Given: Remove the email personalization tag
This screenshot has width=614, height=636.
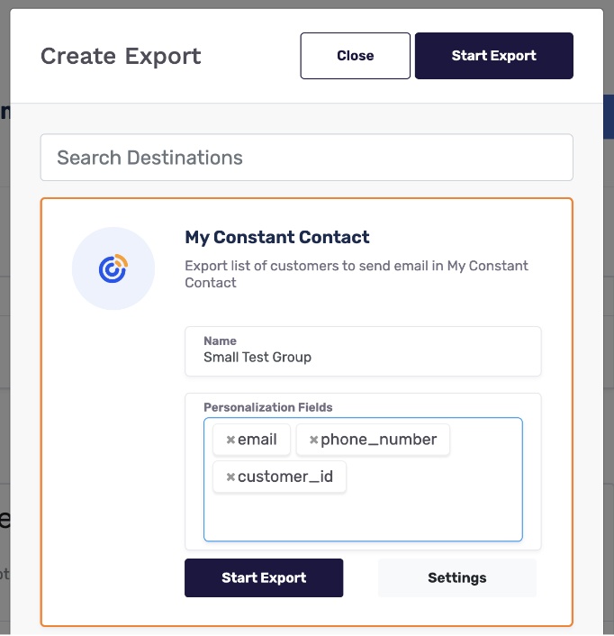Looking at the screenshot, I should pyautogui.click(x=230, y=440).
